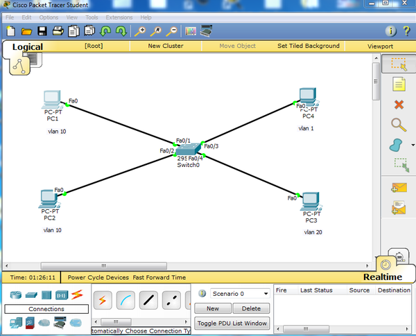416x336 pixels.
Task: Click Set Tiled Background button
Action: [x=309, y=46]
